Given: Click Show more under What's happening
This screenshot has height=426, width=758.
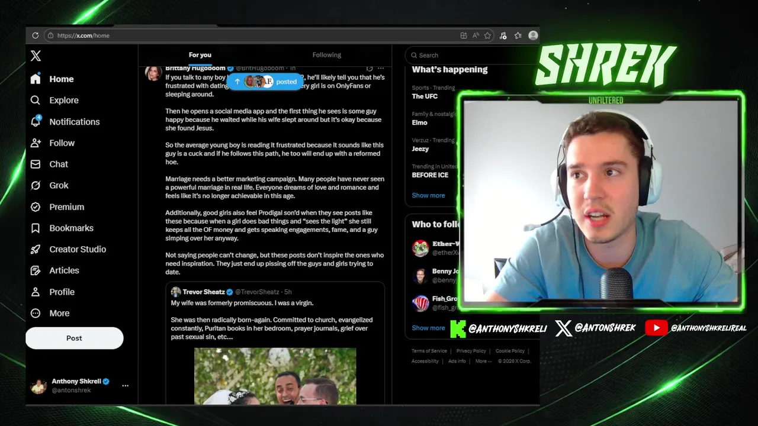Looking at the screenshot, I should tap(428, 195).
